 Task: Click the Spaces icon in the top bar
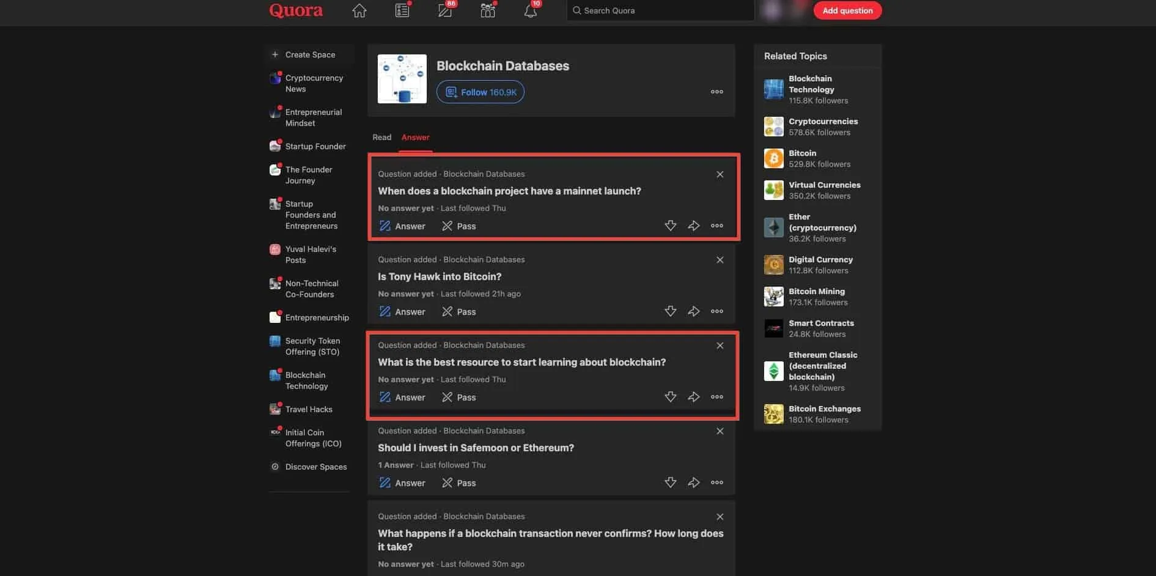487,10
